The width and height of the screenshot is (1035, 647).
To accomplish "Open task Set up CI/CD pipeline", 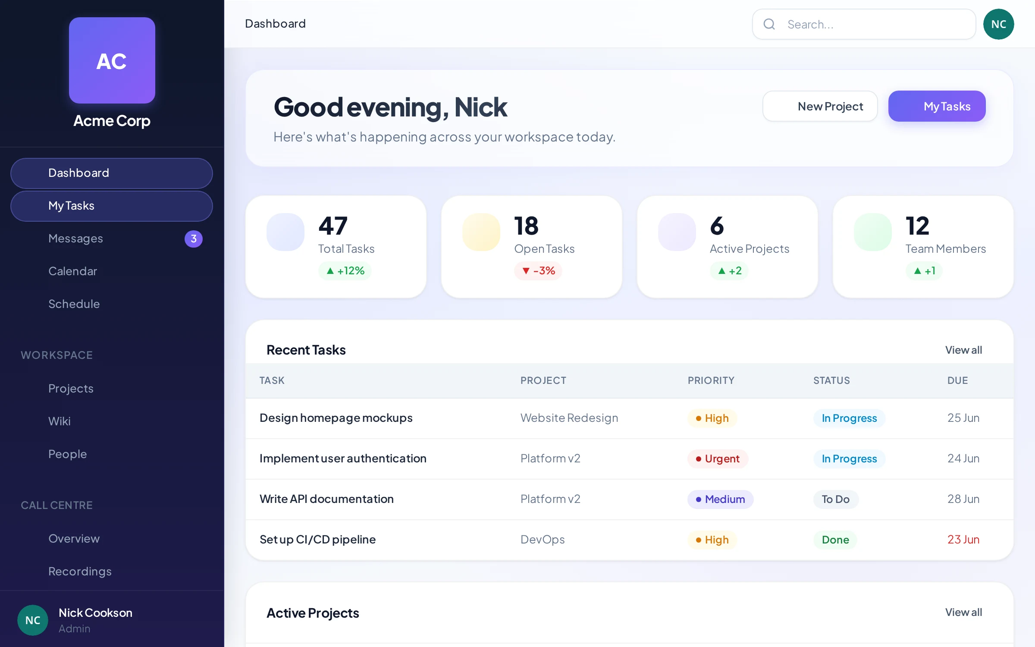I will point(317,540).
